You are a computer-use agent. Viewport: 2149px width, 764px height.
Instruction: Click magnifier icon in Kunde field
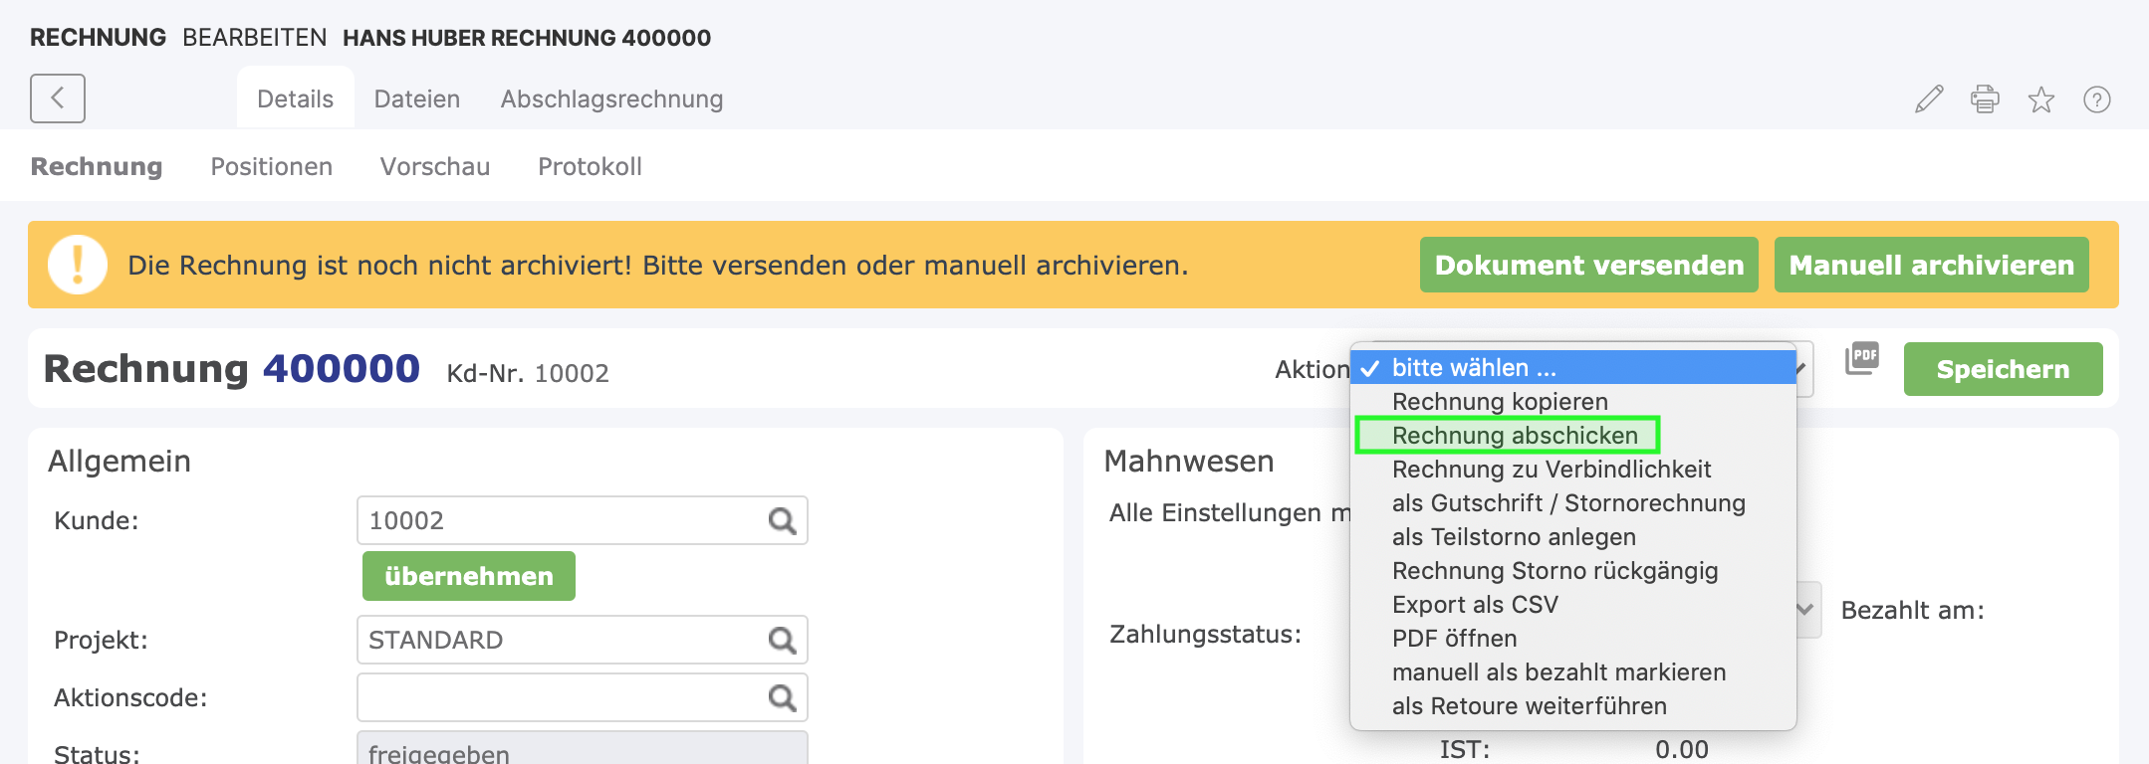[x=782, y=521]
